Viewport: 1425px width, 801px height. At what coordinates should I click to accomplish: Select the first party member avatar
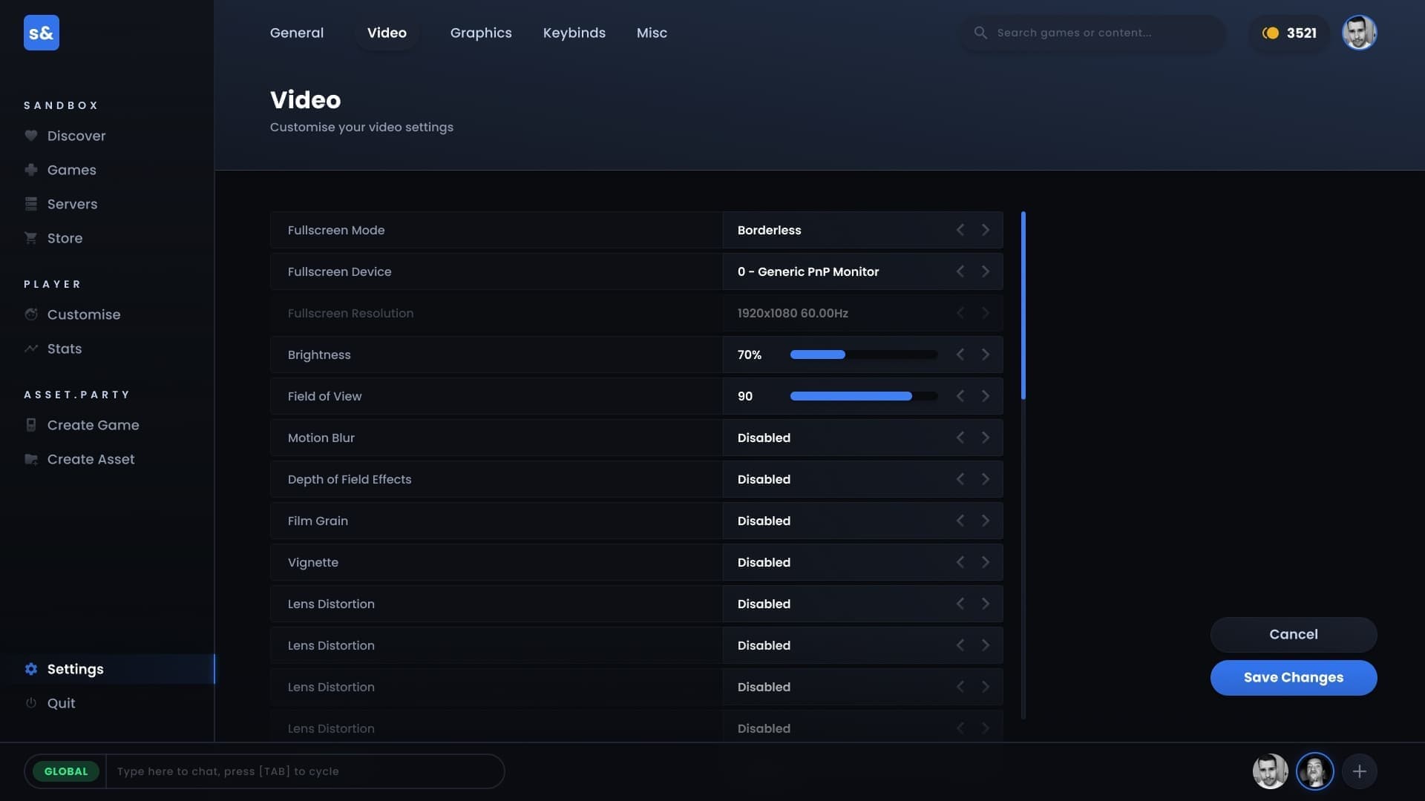[1270, 771]
